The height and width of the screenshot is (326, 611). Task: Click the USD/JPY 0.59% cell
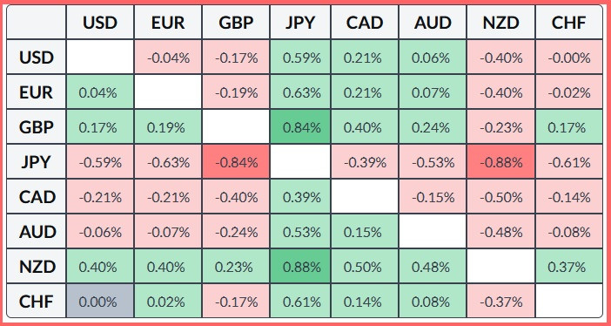pos(300,58)
